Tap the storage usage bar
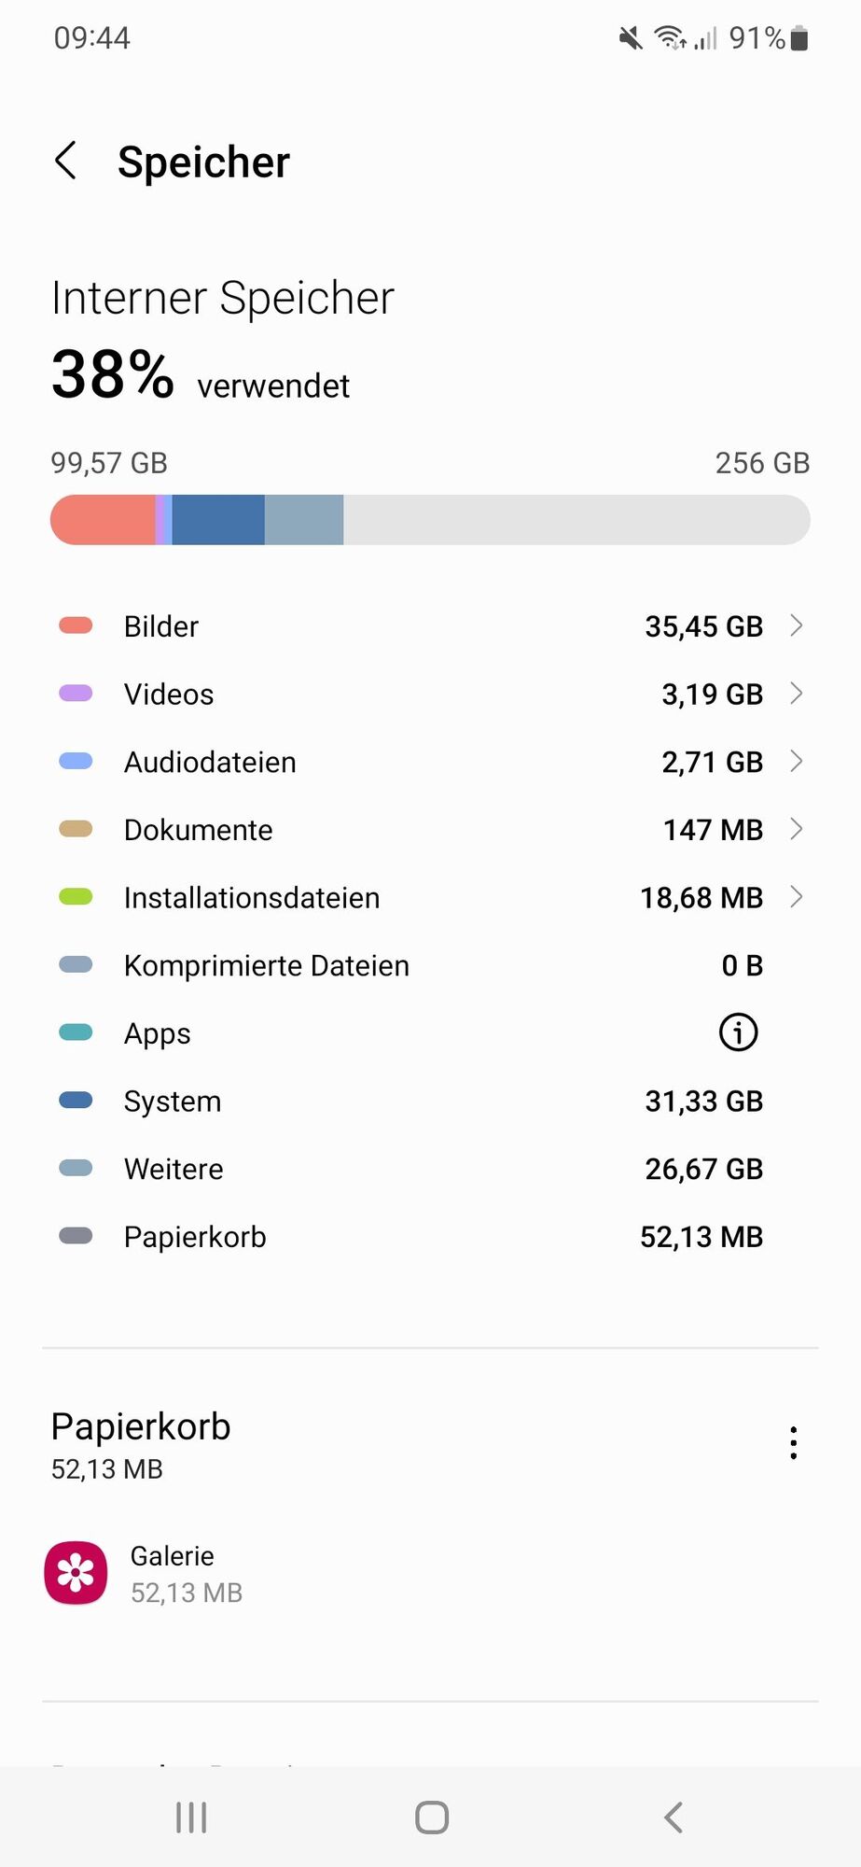 click(x=430, y=520)
